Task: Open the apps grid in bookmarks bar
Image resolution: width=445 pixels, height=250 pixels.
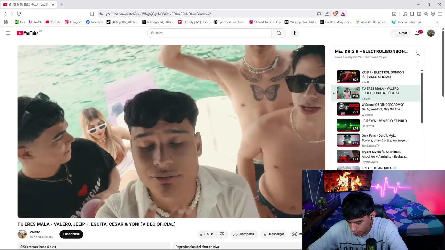Action: 6,22
